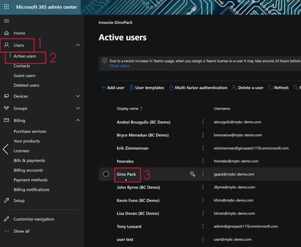Click Delete a user in the toolbar
The width and height of the screenshot is (301, 247).
[x=247, y=87]
